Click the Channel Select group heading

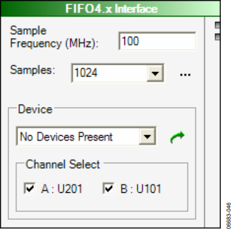[x=63, y=164]
